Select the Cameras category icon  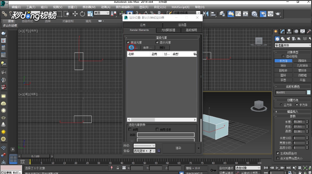pyautogui.click(x=293, y=39)
